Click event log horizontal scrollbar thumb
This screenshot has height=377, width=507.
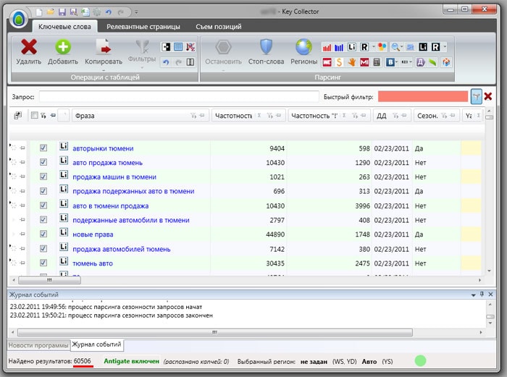tap(215, 332)
